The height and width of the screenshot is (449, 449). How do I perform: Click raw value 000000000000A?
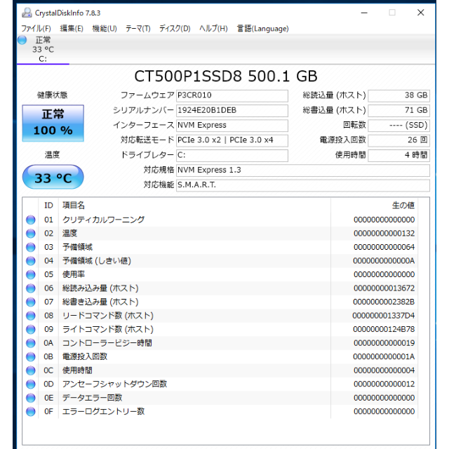pyautogui.click(x=384, y=261)
